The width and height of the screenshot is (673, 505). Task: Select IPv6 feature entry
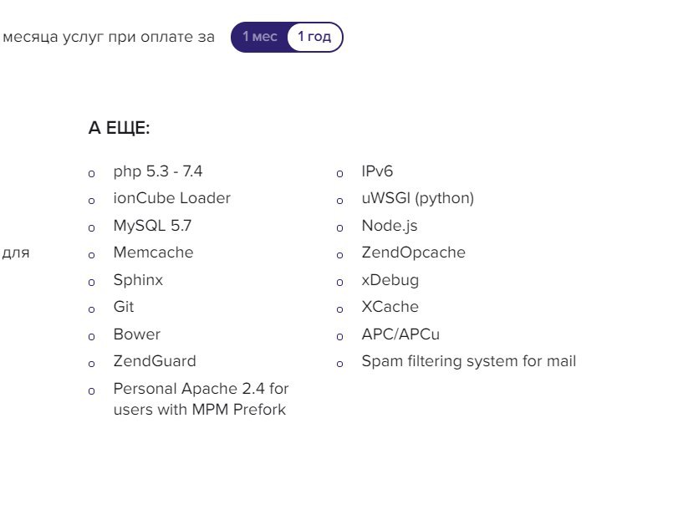click(377, 171)
